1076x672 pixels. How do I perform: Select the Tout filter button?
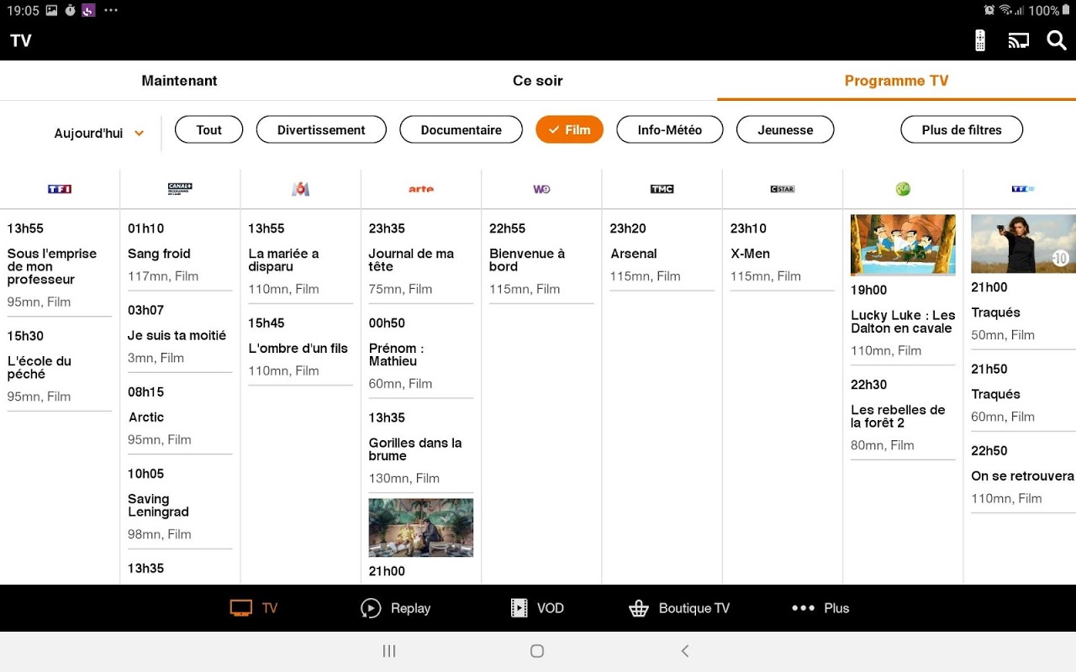[208, 129]
